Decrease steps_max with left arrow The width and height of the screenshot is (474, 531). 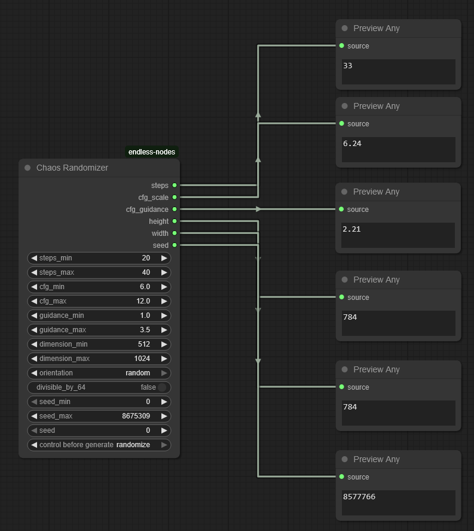[x=34, y=272]
